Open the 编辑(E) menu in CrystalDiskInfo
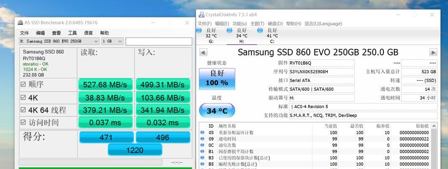 [222, 24]
